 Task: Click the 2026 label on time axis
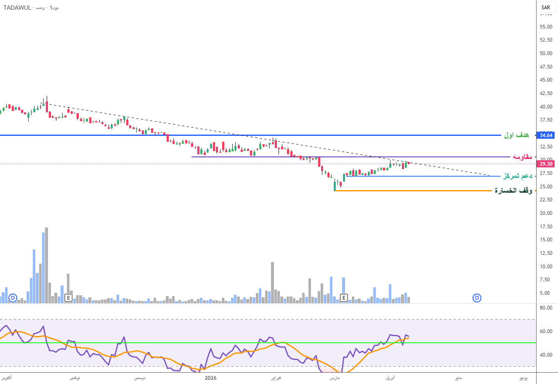[x=210, y=378]
